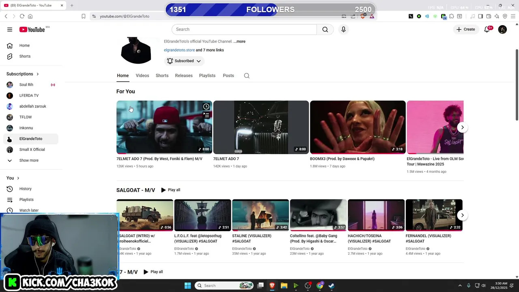Open the Brave Wallet icon
This screenshot has width=519, height=292.
(x=489, y=16)
